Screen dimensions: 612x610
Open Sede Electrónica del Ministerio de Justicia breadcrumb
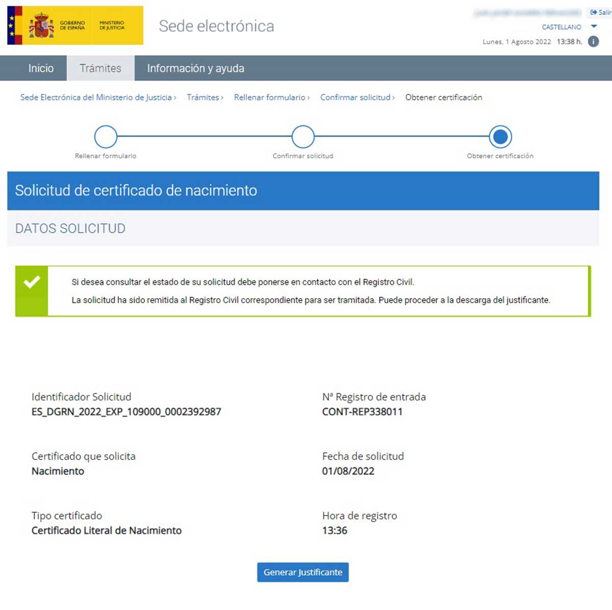pyautogui.click(x=96, y=97)
